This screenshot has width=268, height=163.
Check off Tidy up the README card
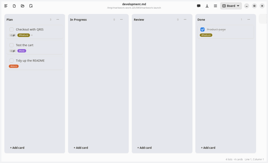(x=11, y=61)
